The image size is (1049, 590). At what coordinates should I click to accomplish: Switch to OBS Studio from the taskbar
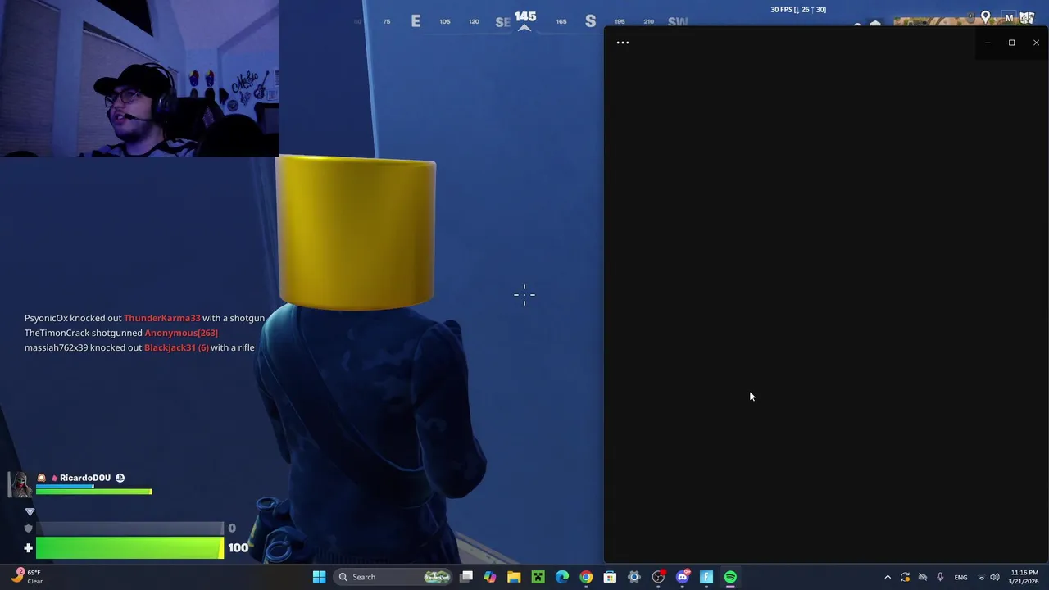(x=658, y=577)
